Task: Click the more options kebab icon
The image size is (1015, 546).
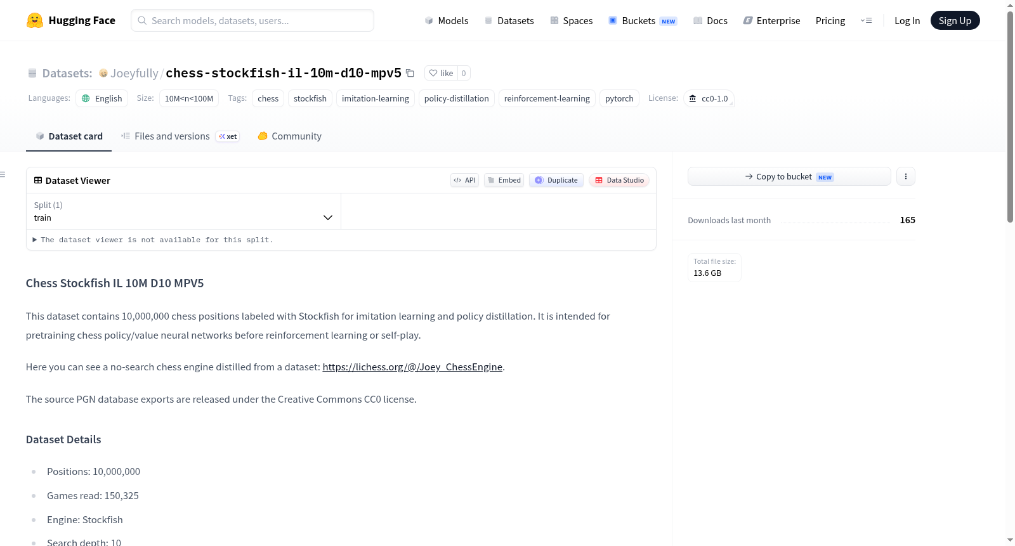Action: pyautogui.click(x=906, y=176)
